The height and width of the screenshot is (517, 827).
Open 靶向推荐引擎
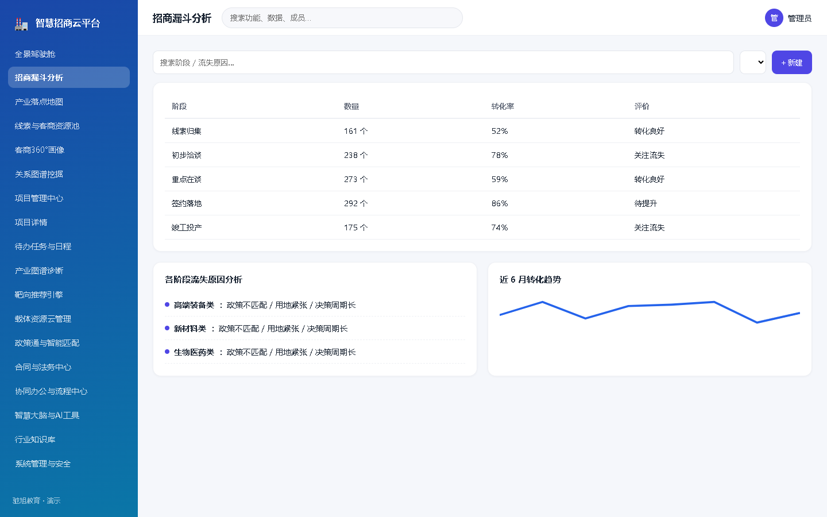pyautogui.click(x=69, y=295)
